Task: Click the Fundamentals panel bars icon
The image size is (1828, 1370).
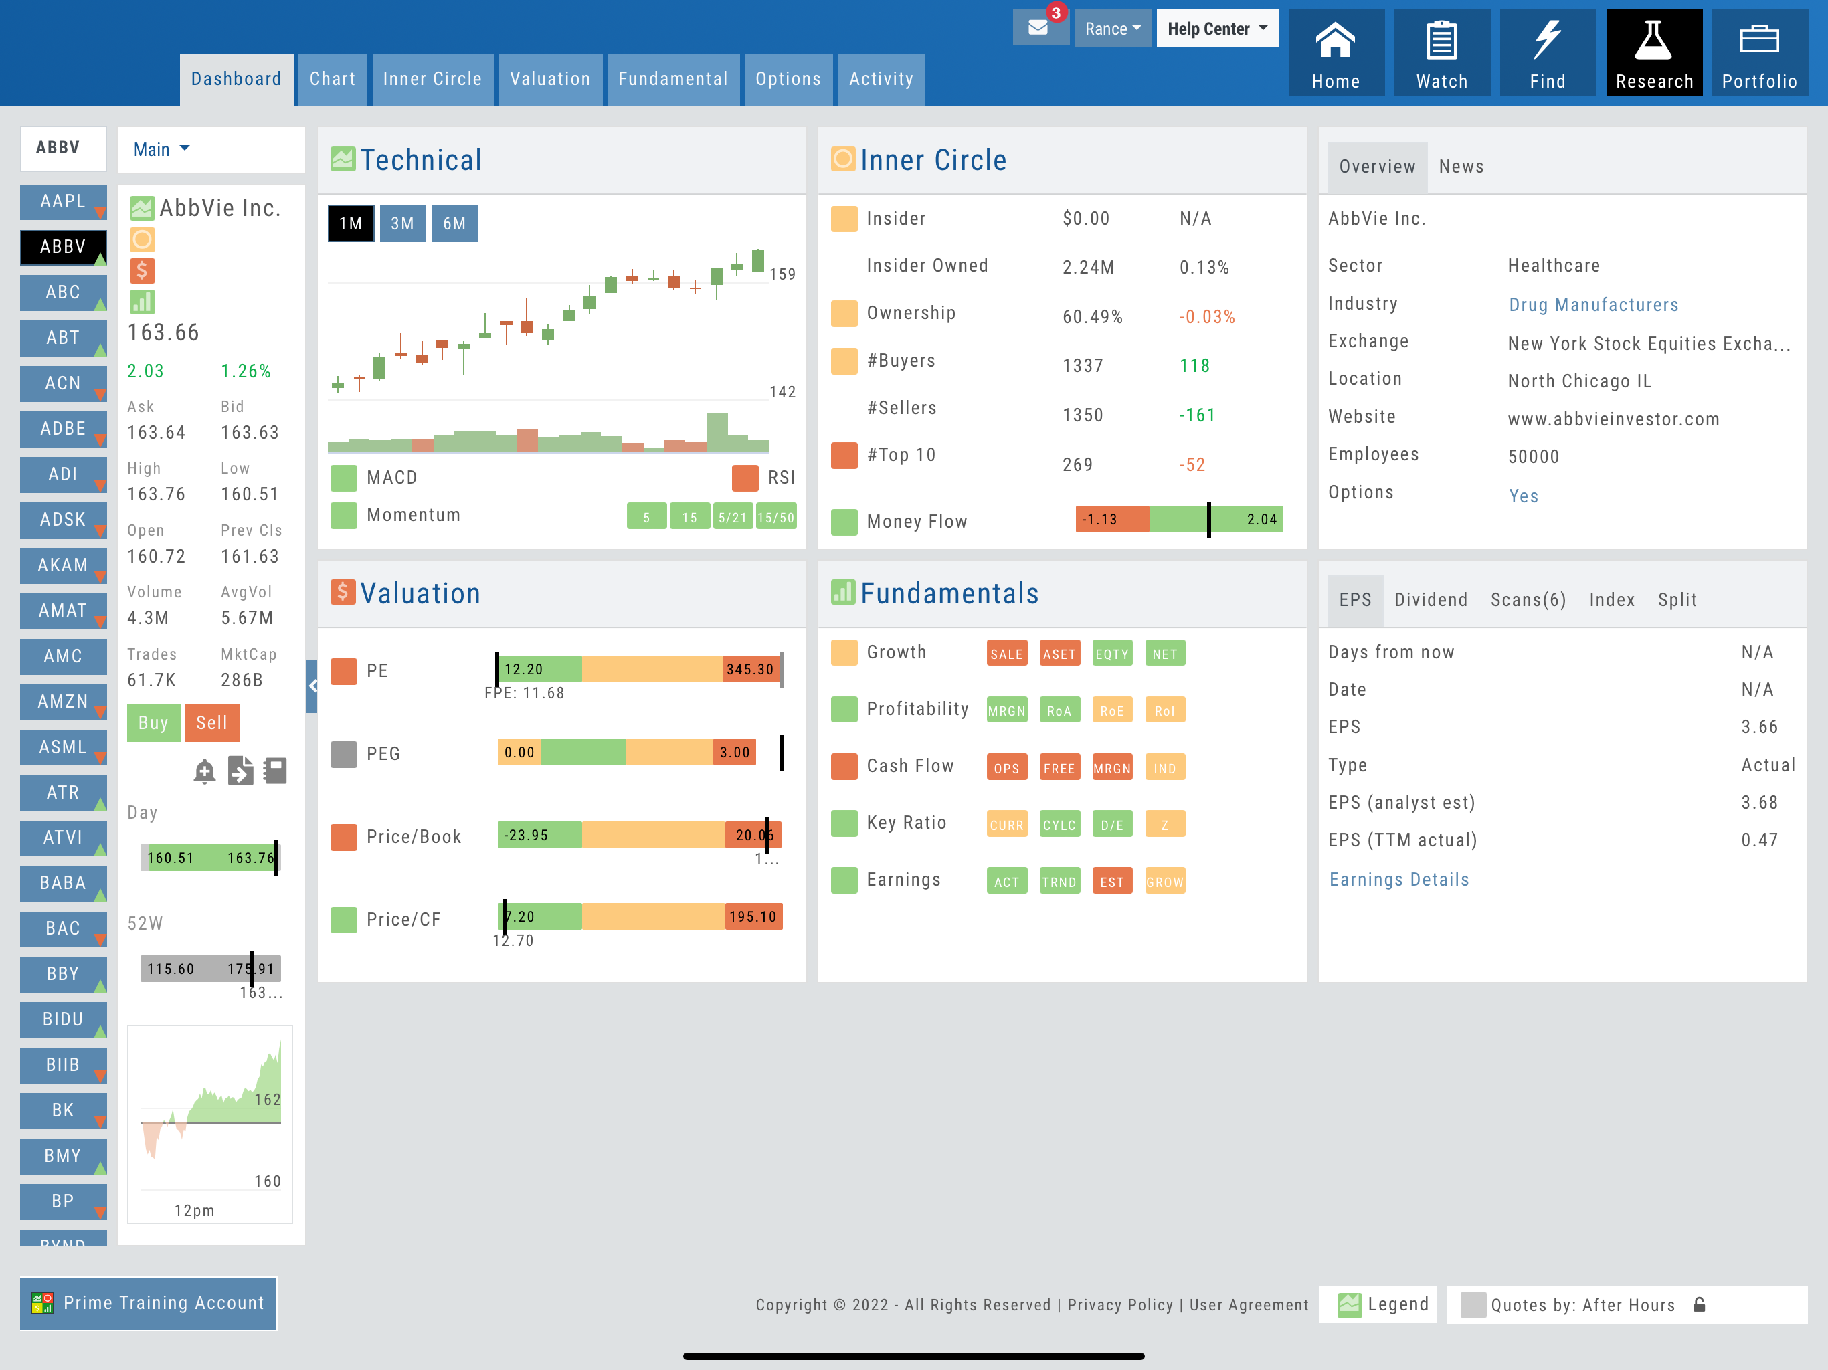Action: pos(842,591)
